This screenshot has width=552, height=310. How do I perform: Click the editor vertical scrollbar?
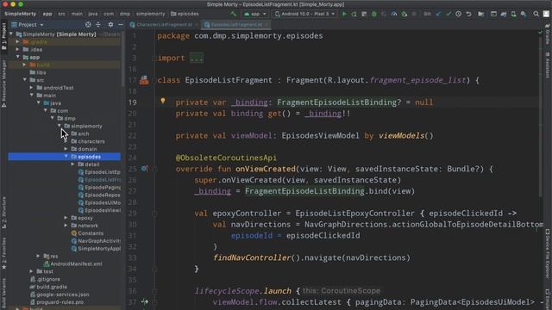[x=540, y=116]
